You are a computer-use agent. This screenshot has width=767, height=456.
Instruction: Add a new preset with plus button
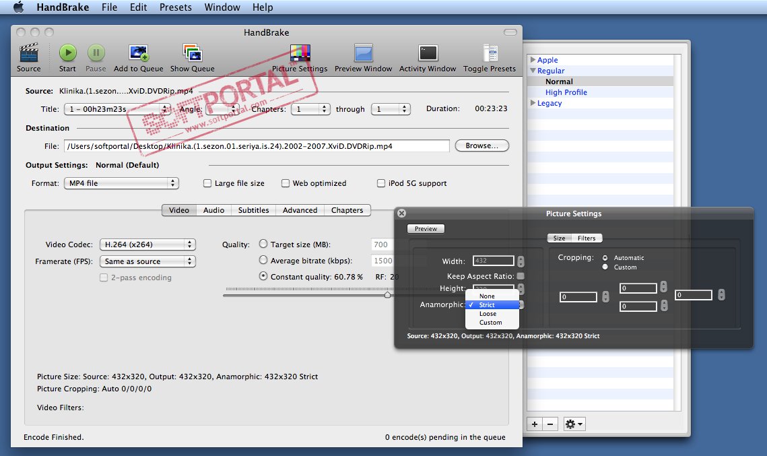[x=535, y=424]
